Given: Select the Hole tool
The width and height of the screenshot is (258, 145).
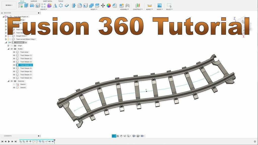Looking at the screenshot, I should (38, 6).
